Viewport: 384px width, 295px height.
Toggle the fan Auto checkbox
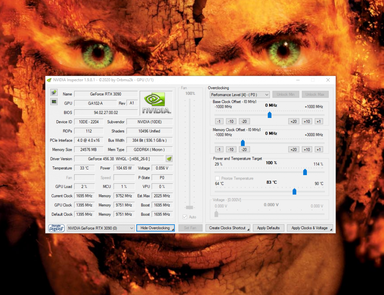185,217
